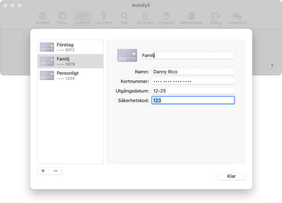Open the Sök magnifier icon tab
282x203 pixels.
pyautogui.click(x=124, y=18)
